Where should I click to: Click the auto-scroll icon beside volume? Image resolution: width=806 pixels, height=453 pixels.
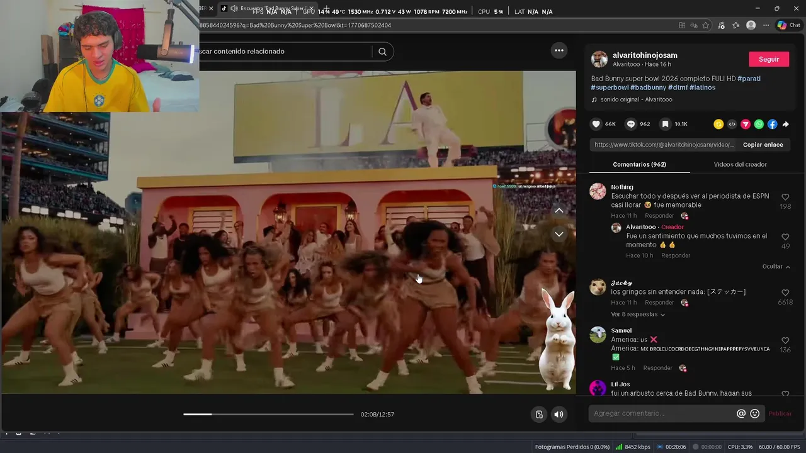tap(539, 414)
